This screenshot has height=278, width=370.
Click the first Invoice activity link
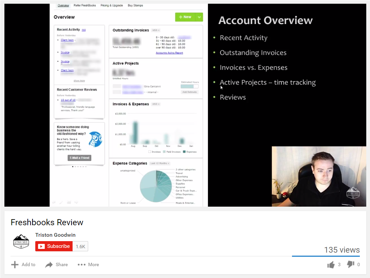[65, 52]
